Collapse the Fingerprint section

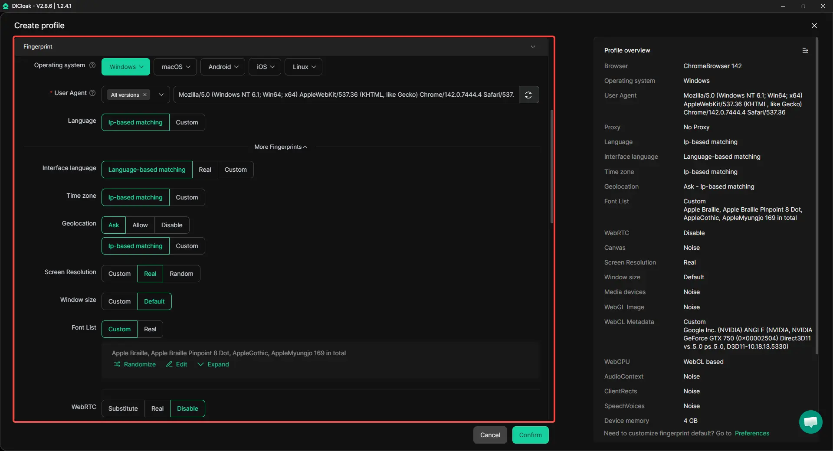pos(533,47)
